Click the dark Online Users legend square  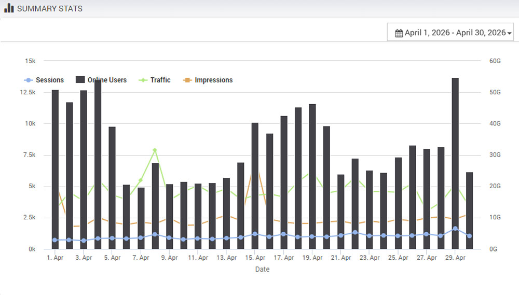pyautogui.click(x=80, y=80)
